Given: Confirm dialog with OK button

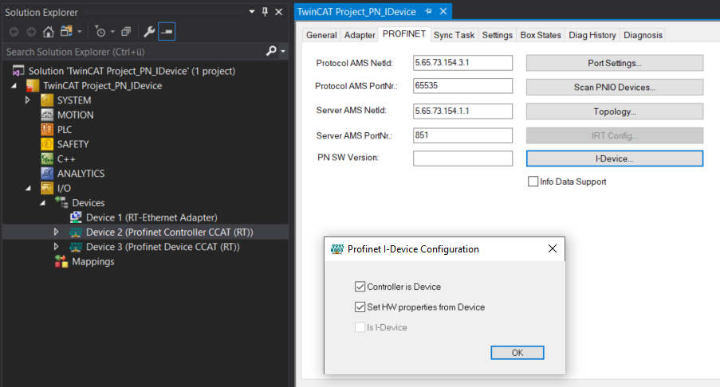Looking at the screenshot, I should pos(517,353).
